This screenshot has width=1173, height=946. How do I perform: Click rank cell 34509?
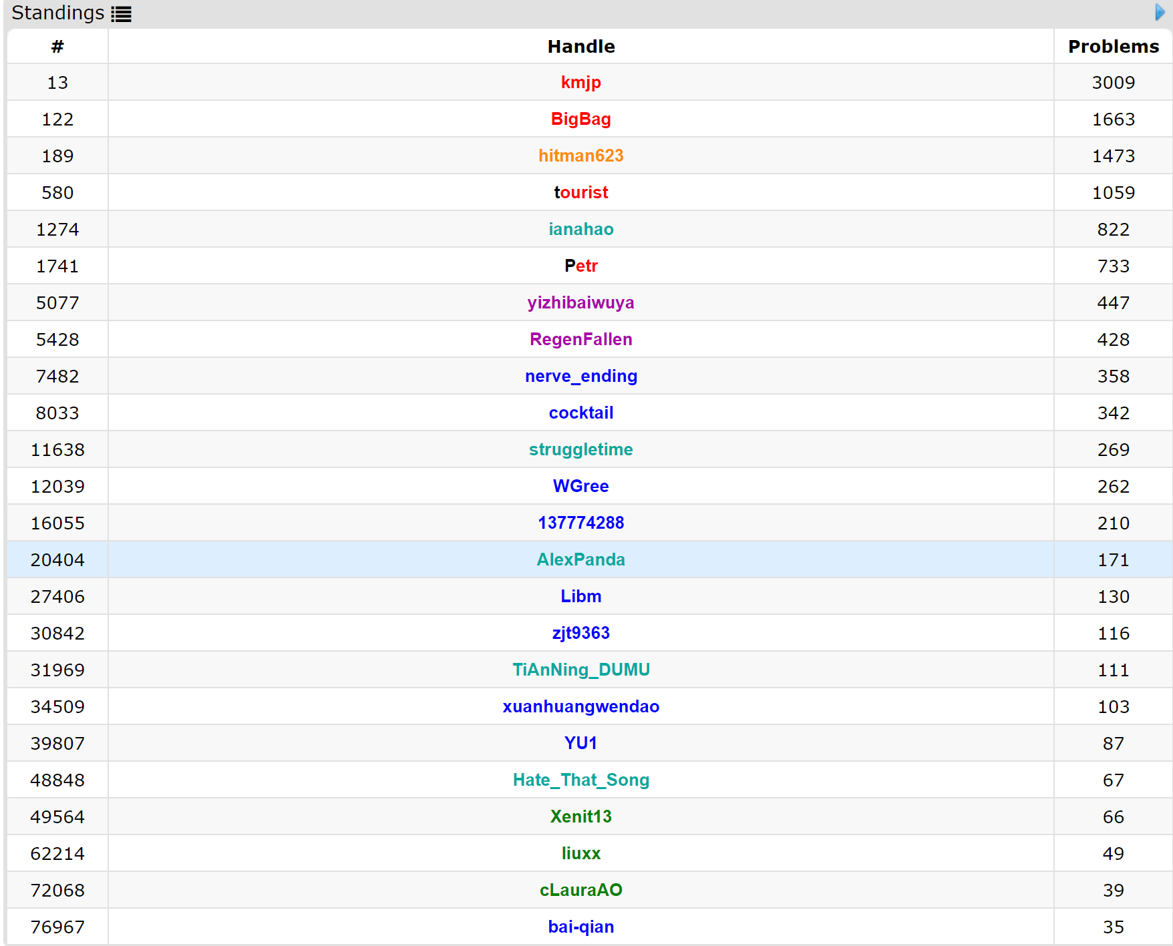click(x=57, y=707)
